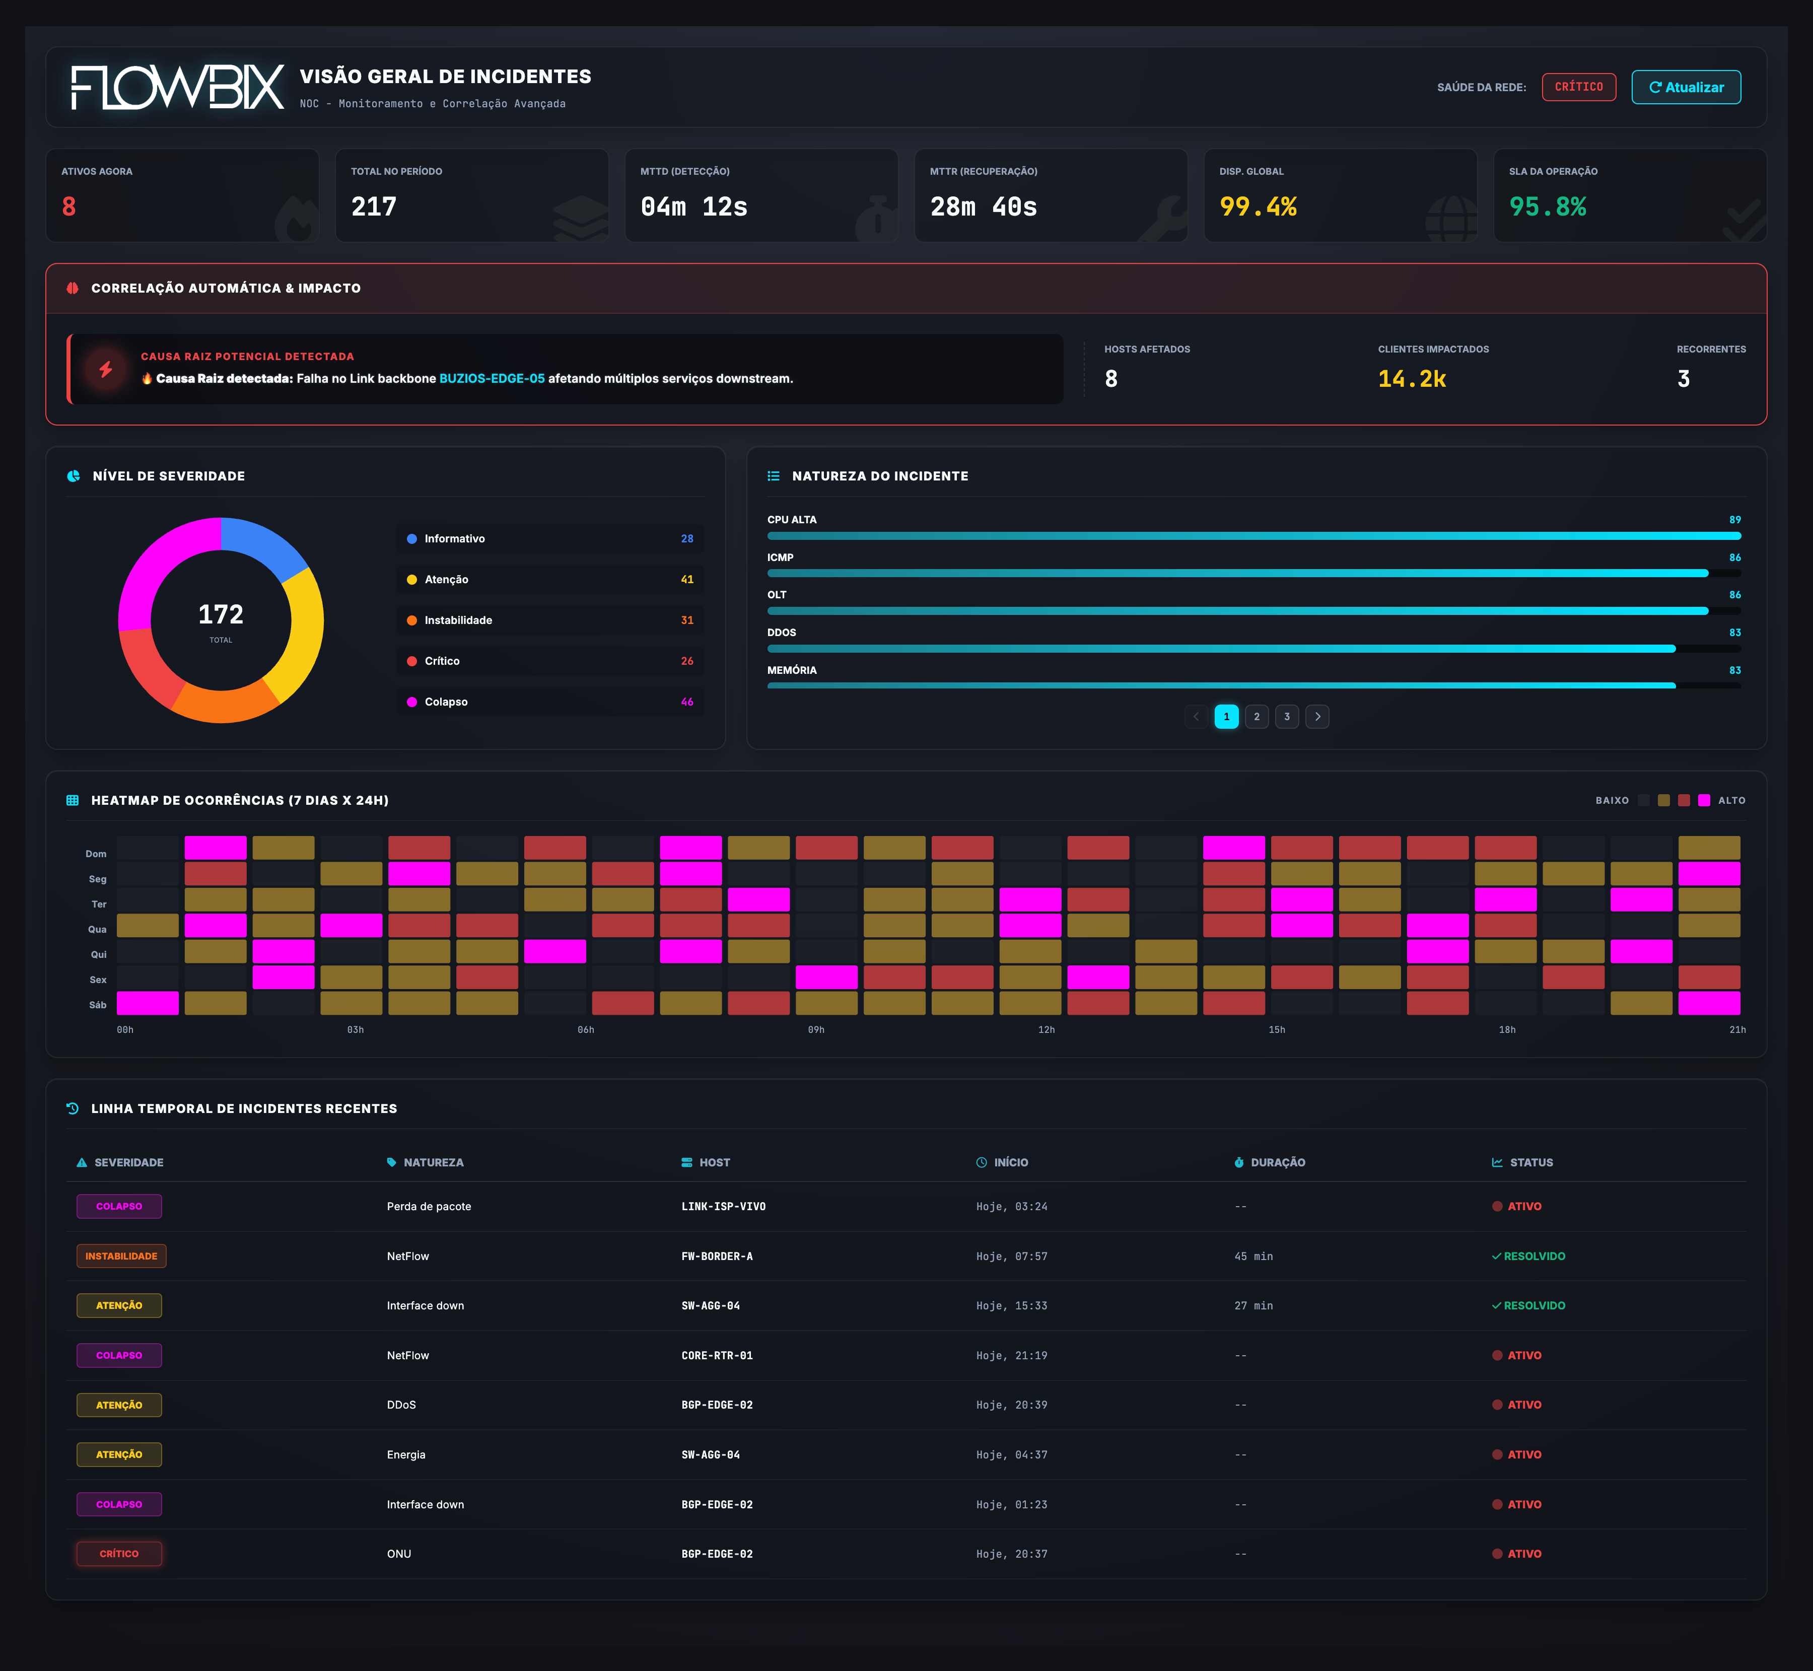Screen dimensions: 1813x1671
Task: Click the previous page chevron in pagination
Action: tap(1196, 716)
